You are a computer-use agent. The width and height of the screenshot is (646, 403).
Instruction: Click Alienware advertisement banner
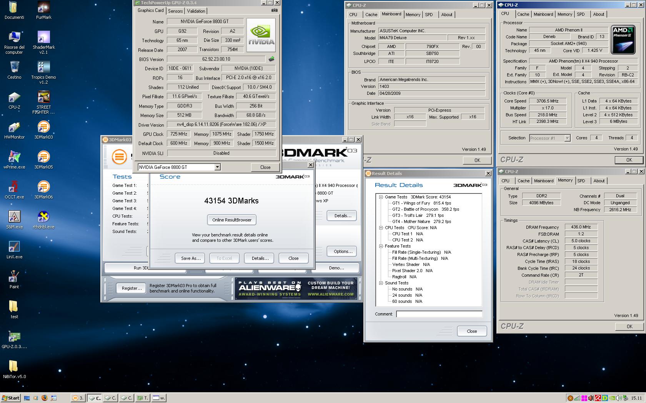(296, 289)
